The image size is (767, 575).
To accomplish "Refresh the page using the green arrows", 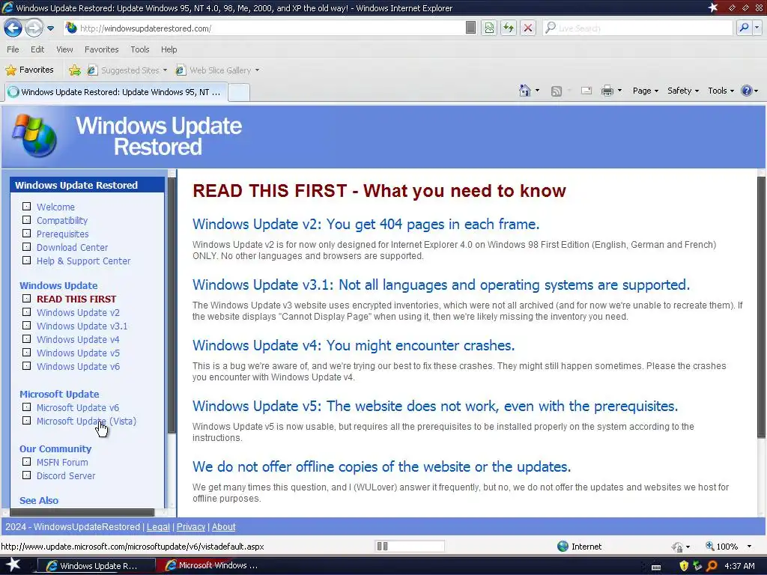I will (509, 28).
